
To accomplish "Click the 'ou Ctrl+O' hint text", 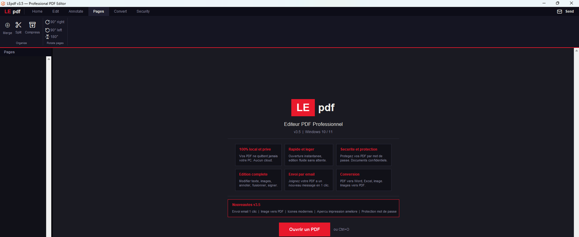I will [x=341, y=229].
